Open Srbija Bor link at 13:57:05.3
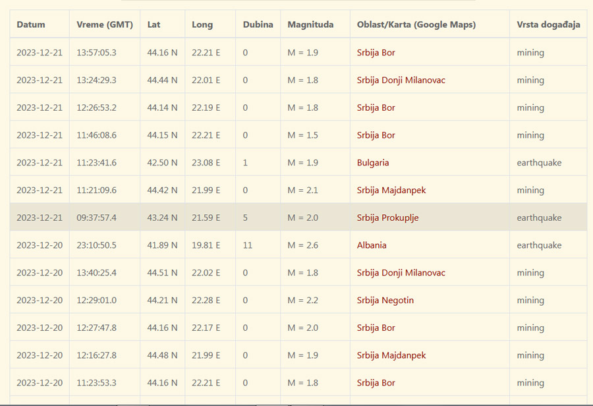Screen dimensions: 593x406 point(376,53)
